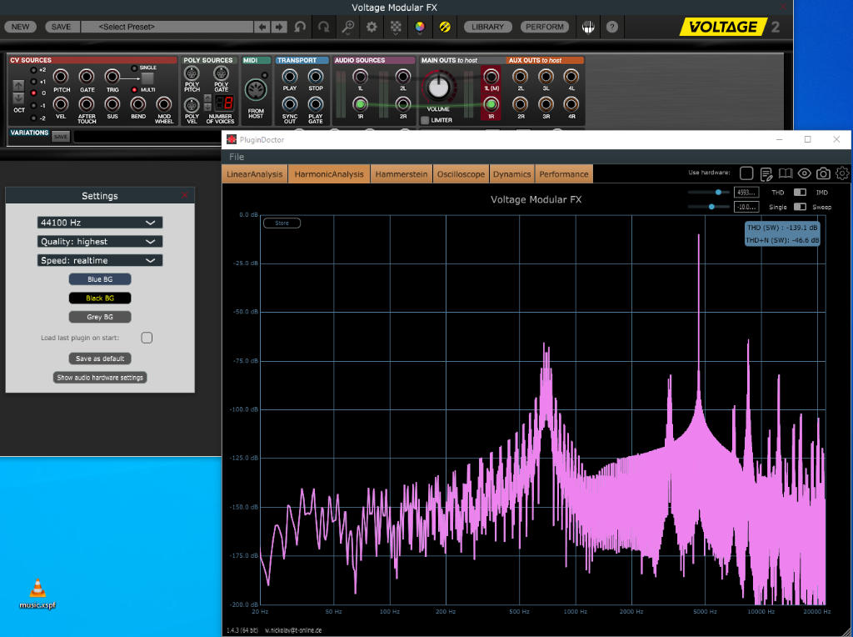This screenshot has height=637, width=853.
Task: Open the Select Preset dropdown in Voltage
Action: pos(167,27)
